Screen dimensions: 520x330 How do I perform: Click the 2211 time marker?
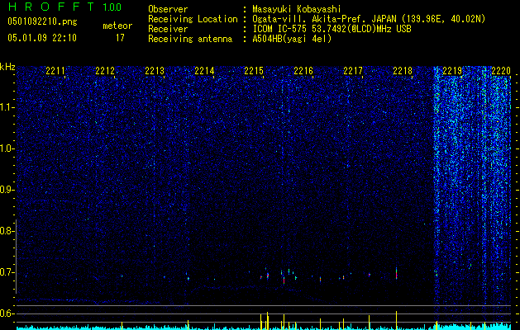55,71
